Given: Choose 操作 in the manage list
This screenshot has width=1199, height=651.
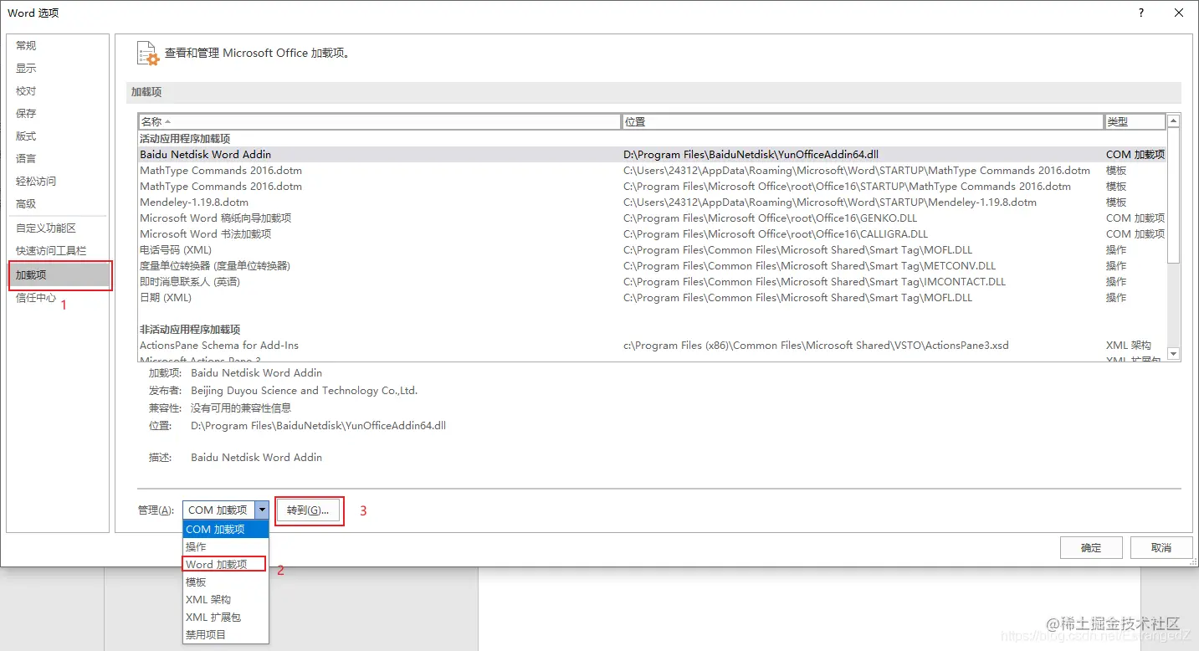Looking at the screenshot, I should pos(226,547).
